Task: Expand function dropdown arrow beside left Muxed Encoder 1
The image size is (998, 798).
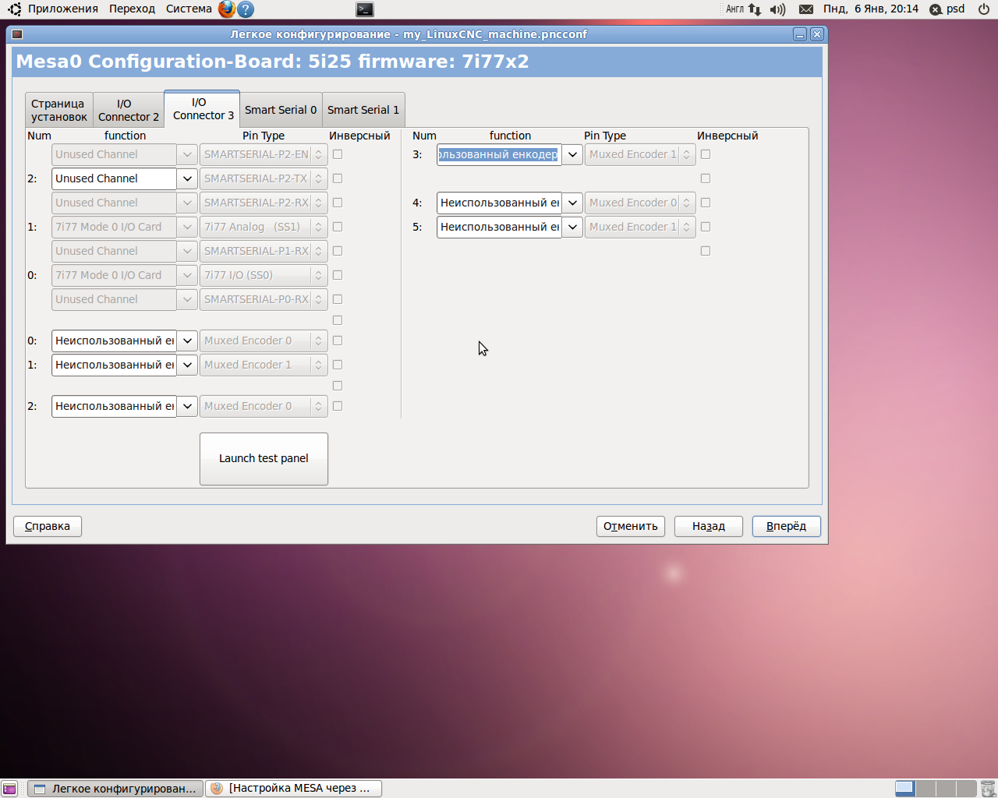Action: pyautogui.click(x=187, y=365)
